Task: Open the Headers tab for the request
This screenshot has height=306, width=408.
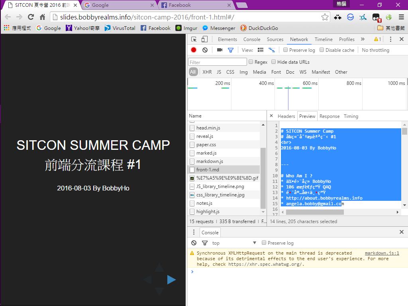Action: coord(286,116)
